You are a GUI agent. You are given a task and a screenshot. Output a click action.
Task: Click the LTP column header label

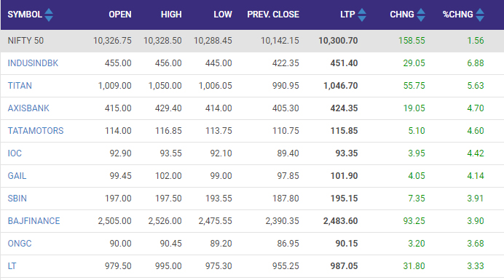click(347, 15)
